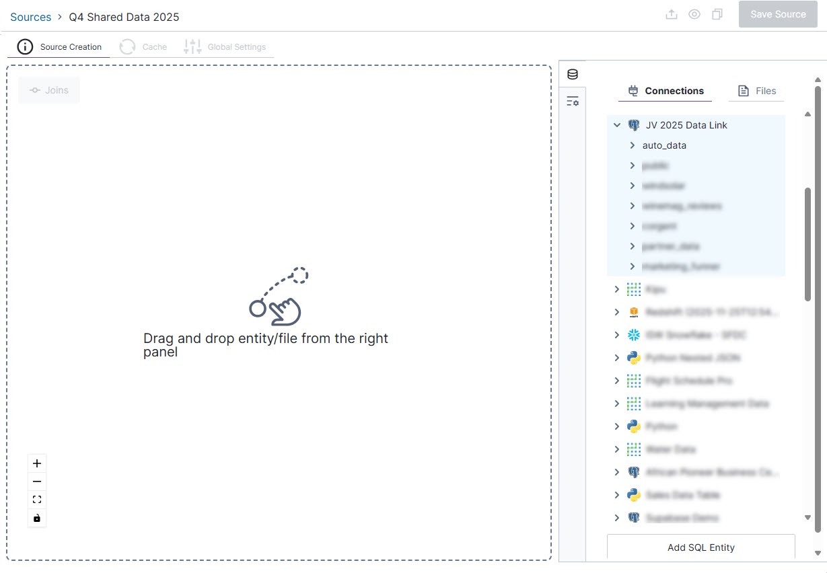This screenshot has width=827, height=573.
Task: Collapse the JV 2025 Data Link connection
Action: [616, 124]
